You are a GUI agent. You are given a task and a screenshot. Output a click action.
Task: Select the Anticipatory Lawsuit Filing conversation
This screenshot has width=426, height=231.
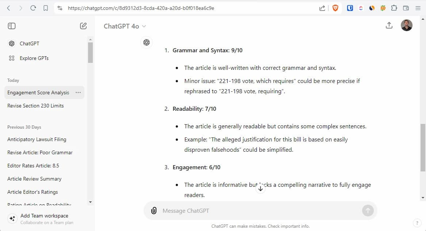pyautogui.click(x=37, y=139)
